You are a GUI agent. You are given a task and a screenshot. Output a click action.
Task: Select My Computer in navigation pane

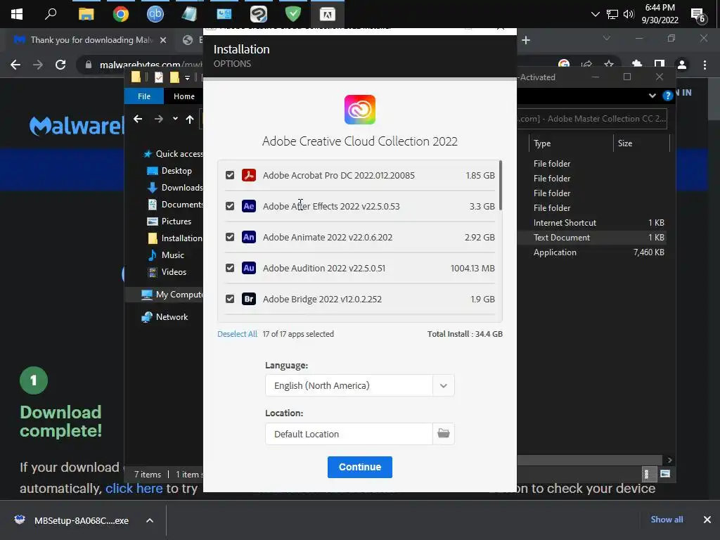click(x=172, y=295)
